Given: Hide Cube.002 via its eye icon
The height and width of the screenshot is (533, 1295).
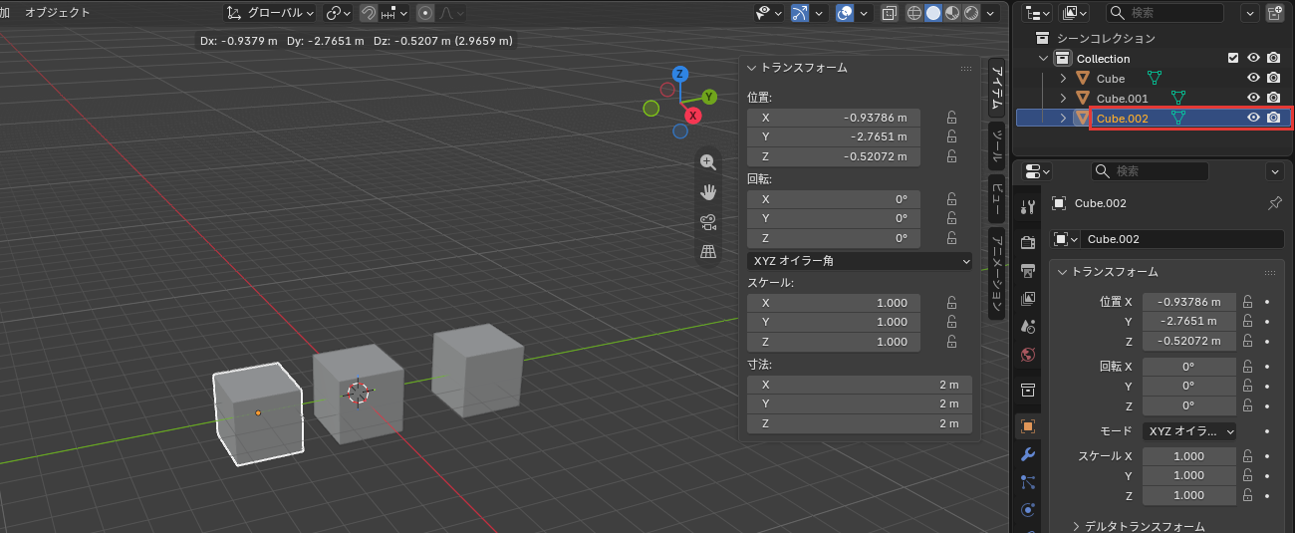Looking at the screenshot, I should tap(1254, 118).
